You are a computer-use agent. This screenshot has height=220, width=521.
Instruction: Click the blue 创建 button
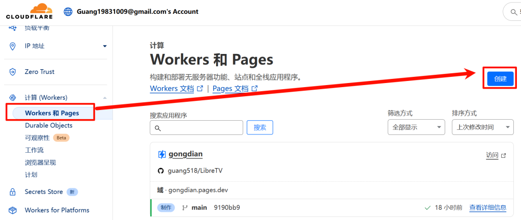pos(500,79)
